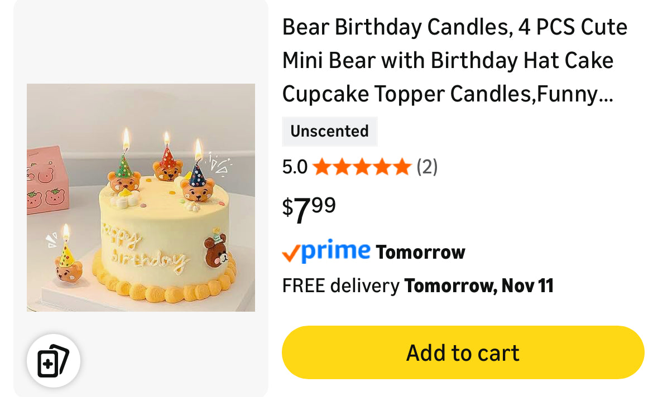Click the 5.0 rating number
This screenshot has height=397, width=658.
click(294, 167)
